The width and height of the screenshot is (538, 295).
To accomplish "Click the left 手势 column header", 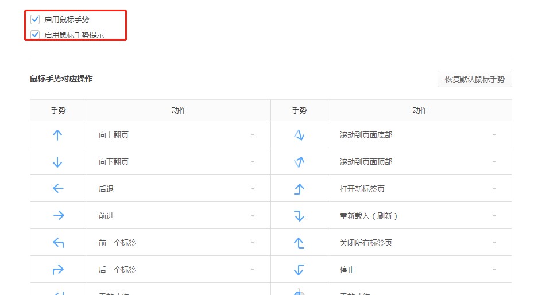I will (59, 110).
